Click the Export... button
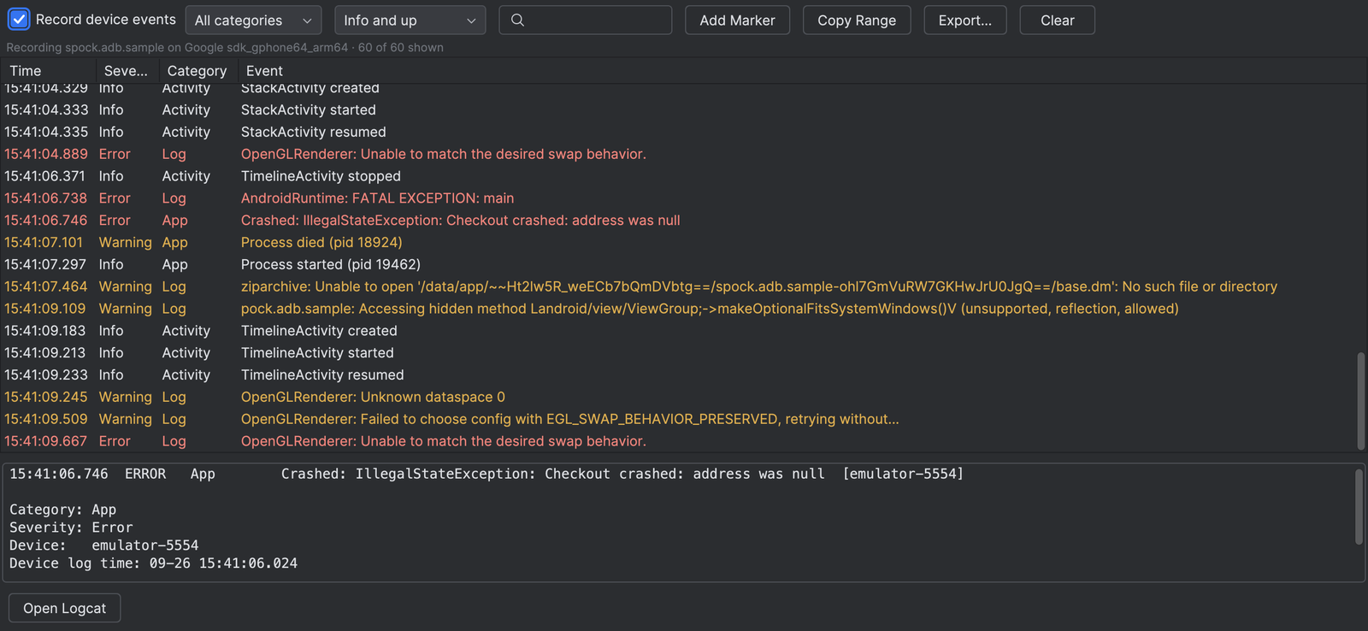The image size is (1368, 631). tap(965, 20)
